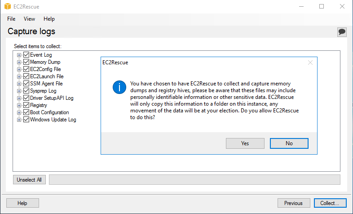Uncheck the Sysprep Log checkbox
This screenshot has height=214, width=353.
(26, 91)
